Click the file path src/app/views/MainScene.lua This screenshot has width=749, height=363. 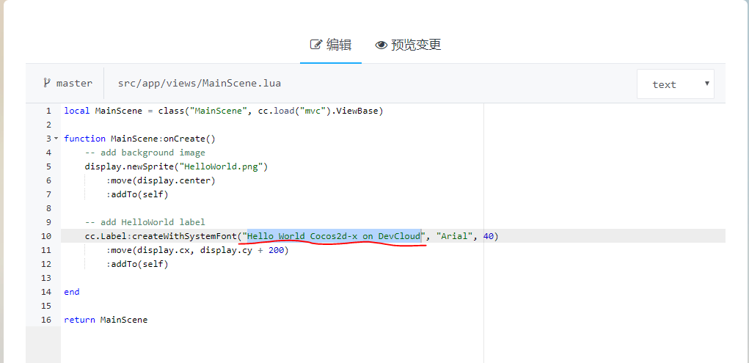coord(200,84)
